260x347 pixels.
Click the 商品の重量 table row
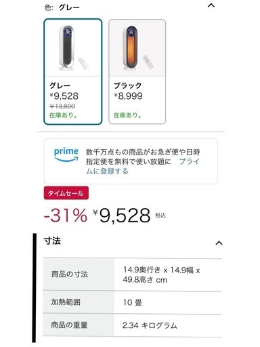coord(132,325)
